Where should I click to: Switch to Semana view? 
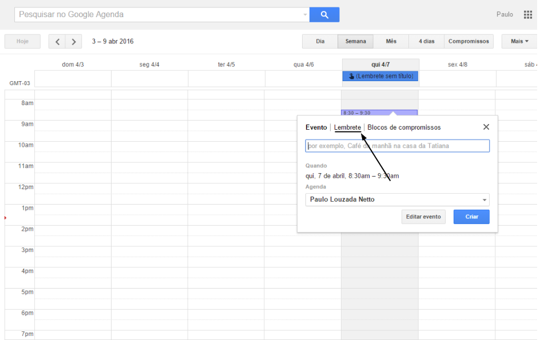pyautogui.click(x=355, y=41)
